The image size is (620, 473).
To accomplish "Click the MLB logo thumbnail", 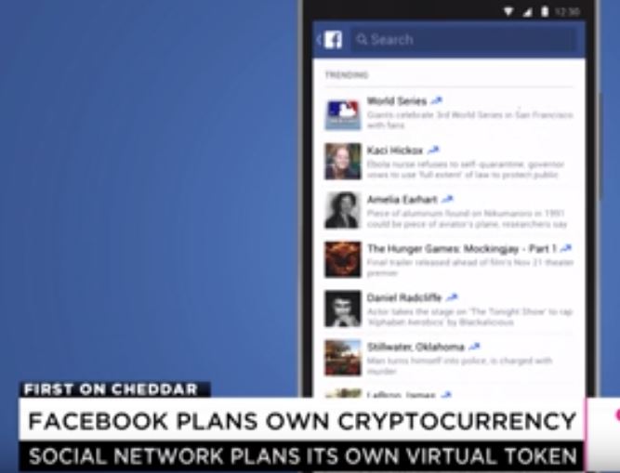I will [x=343, y=115].
